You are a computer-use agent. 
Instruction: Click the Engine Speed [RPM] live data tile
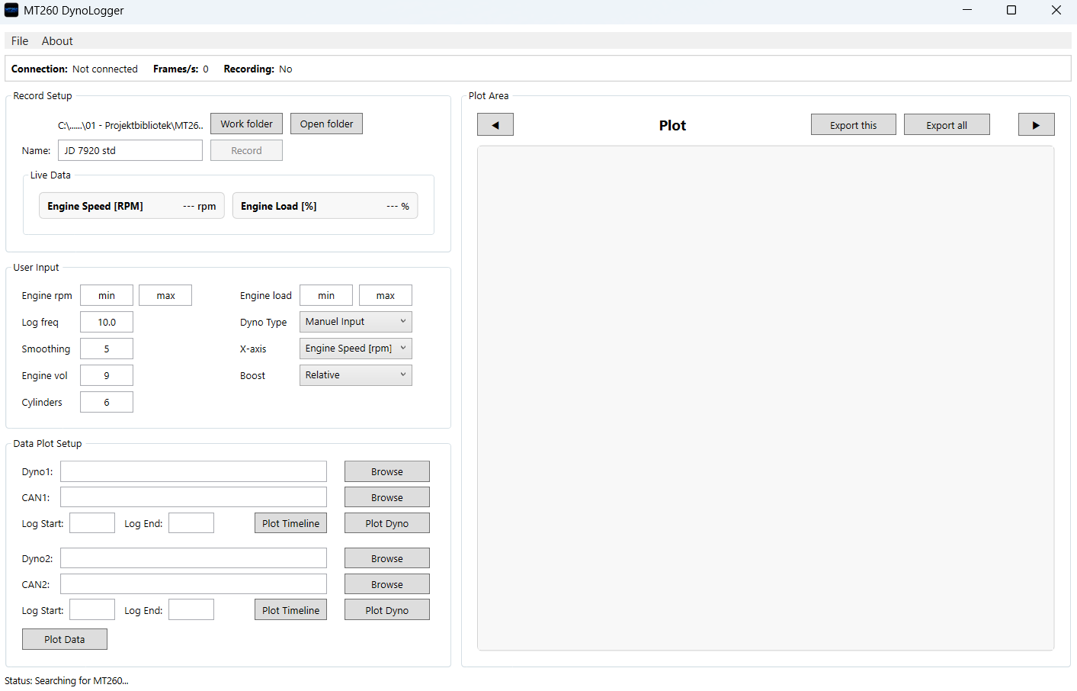[132, 206]
